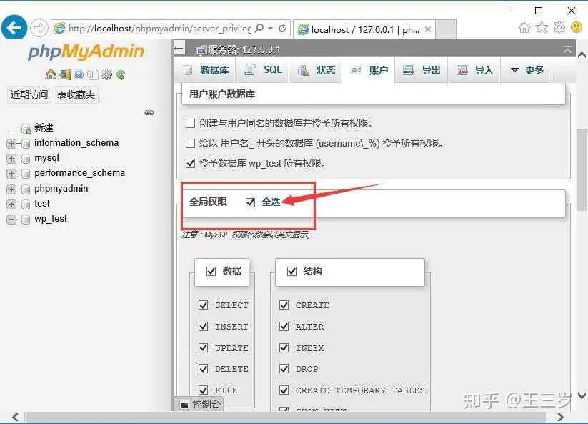Click the collapse top menu icon
This screenshot has height=424, width=588.
[567, 49]
